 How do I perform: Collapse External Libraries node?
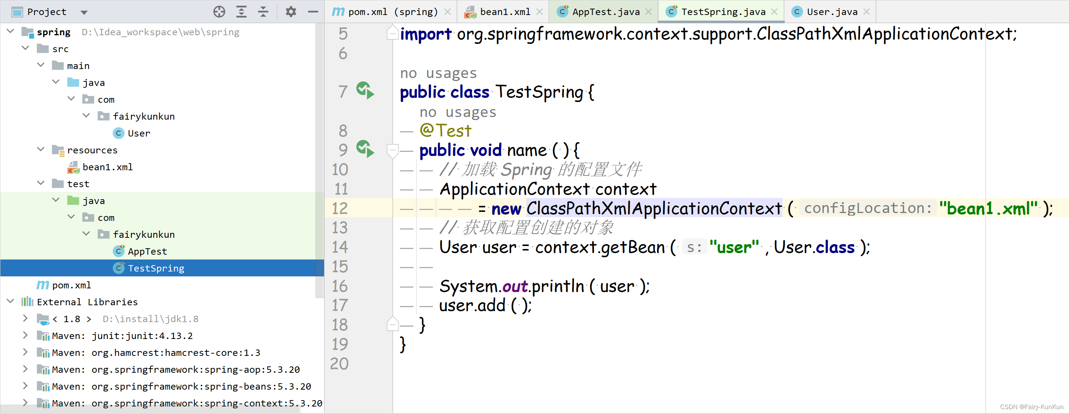coord(11,301)
